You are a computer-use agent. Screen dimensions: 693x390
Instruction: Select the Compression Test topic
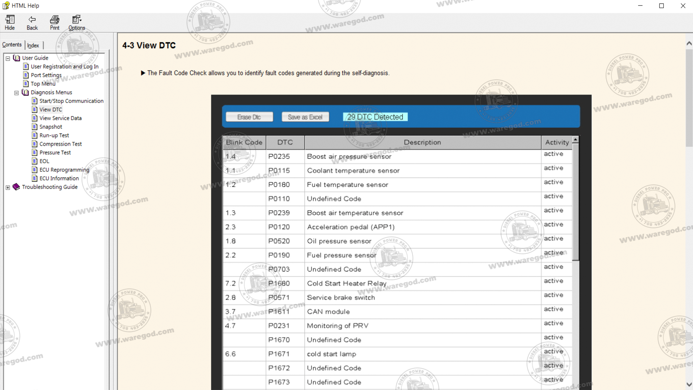click(60, 144)
